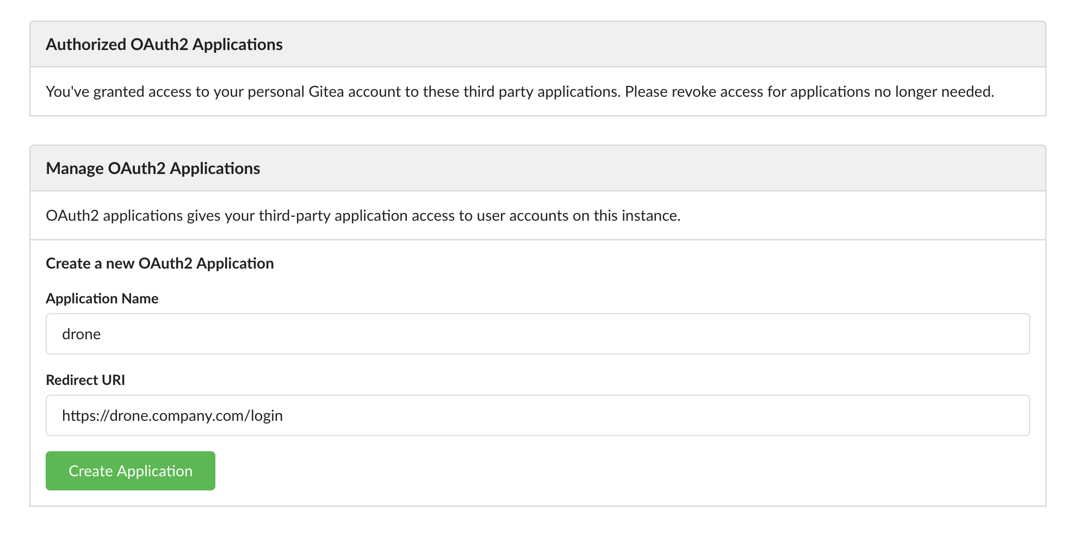
Task: Click the Create Application button
Action: pos(131,471)
